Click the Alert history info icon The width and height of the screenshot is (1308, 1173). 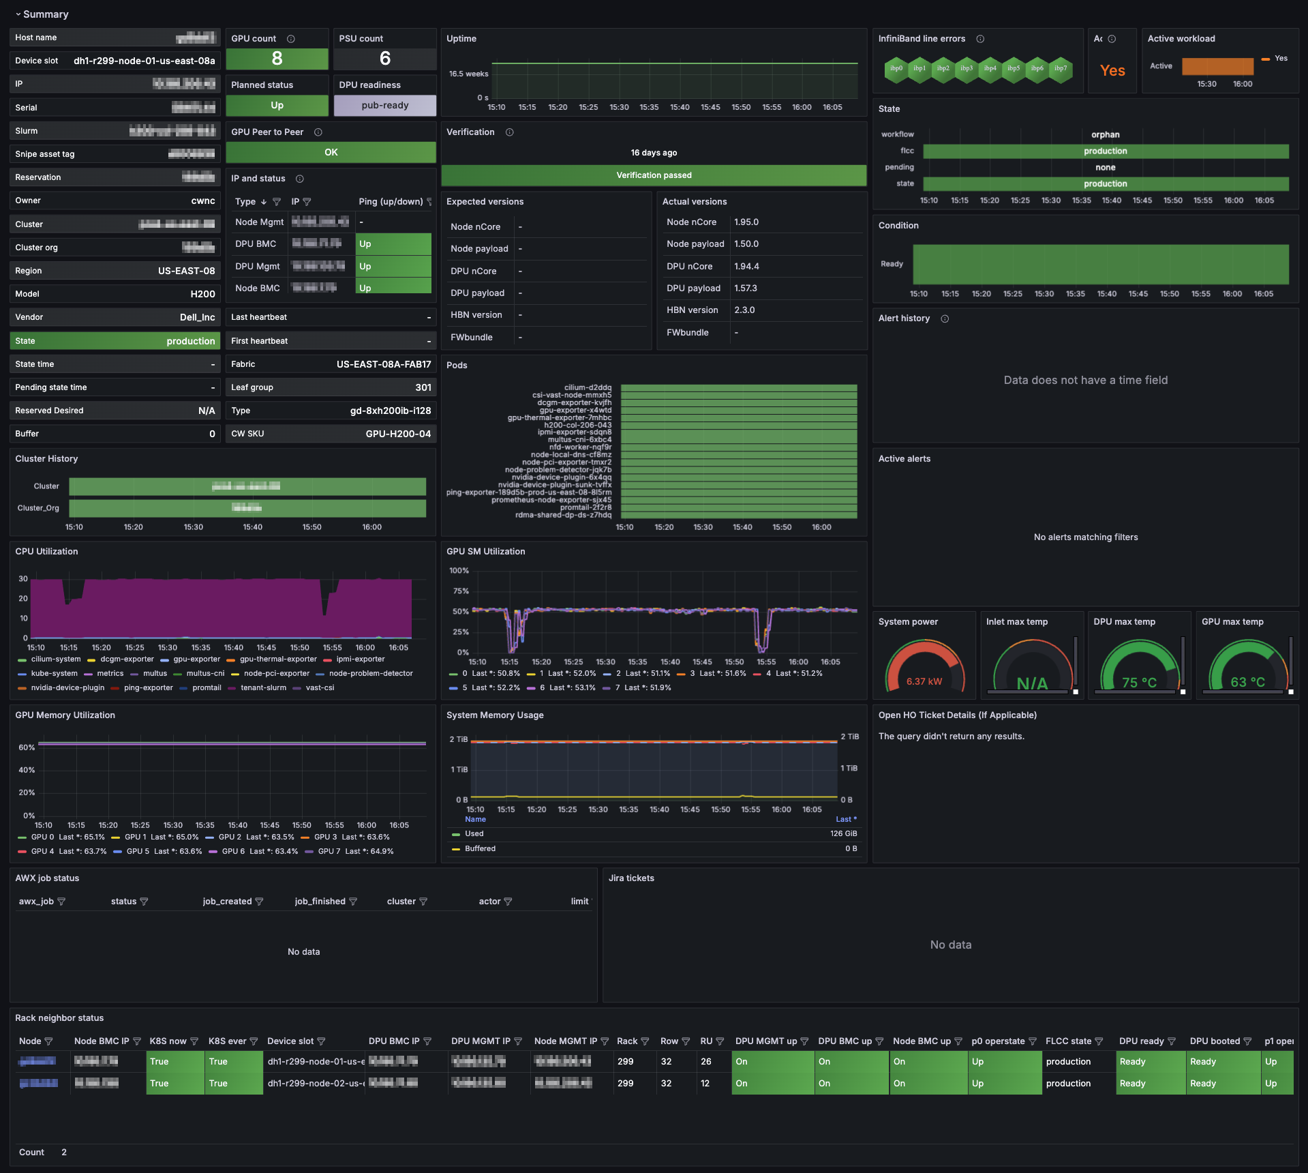click(945, 318)
